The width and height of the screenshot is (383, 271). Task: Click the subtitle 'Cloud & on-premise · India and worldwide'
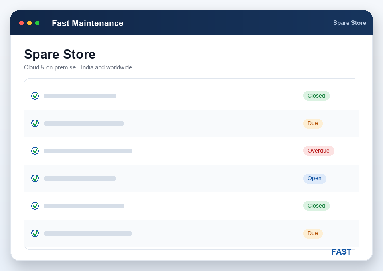click(x=78, y=67)
